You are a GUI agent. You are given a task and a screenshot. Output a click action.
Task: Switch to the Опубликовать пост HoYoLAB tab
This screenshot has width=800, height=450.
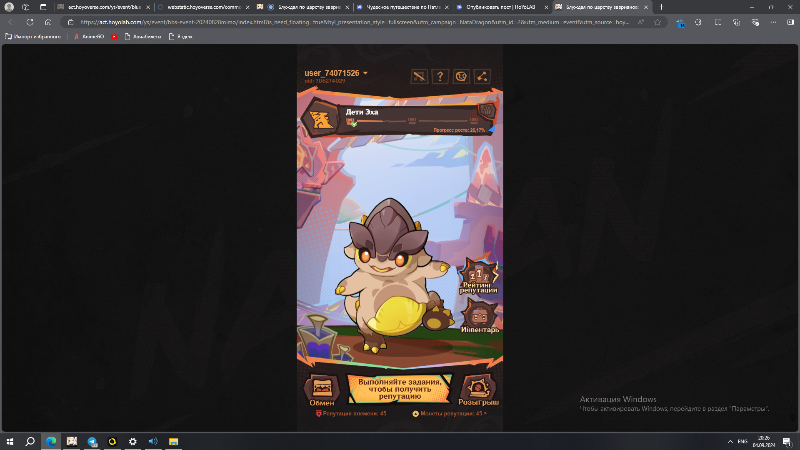click(500, 7)
